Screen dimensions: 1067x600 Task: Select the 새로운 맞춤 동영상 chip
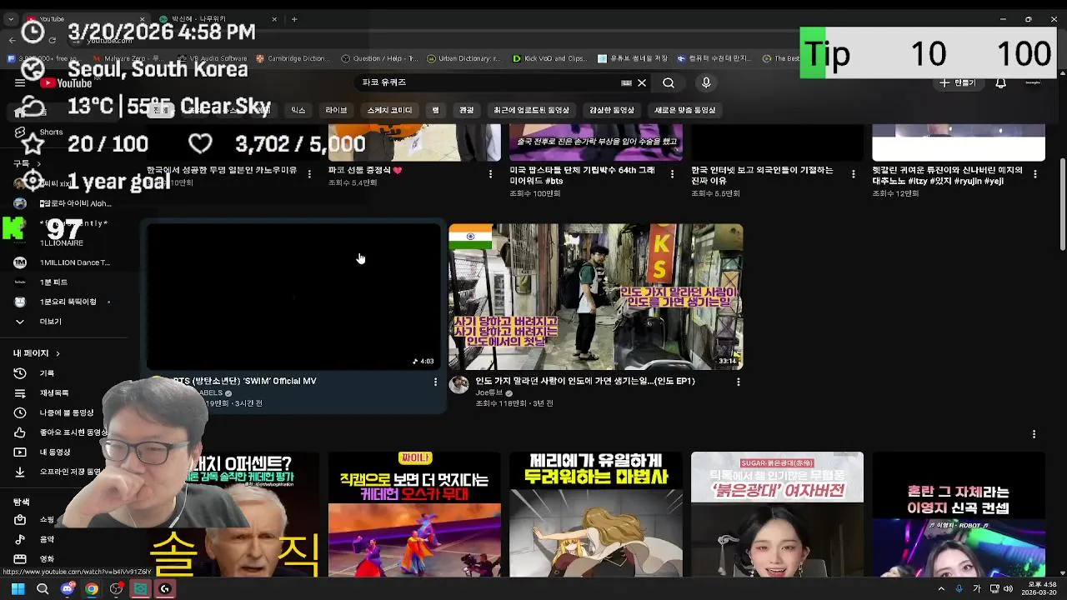pos(684,110)
